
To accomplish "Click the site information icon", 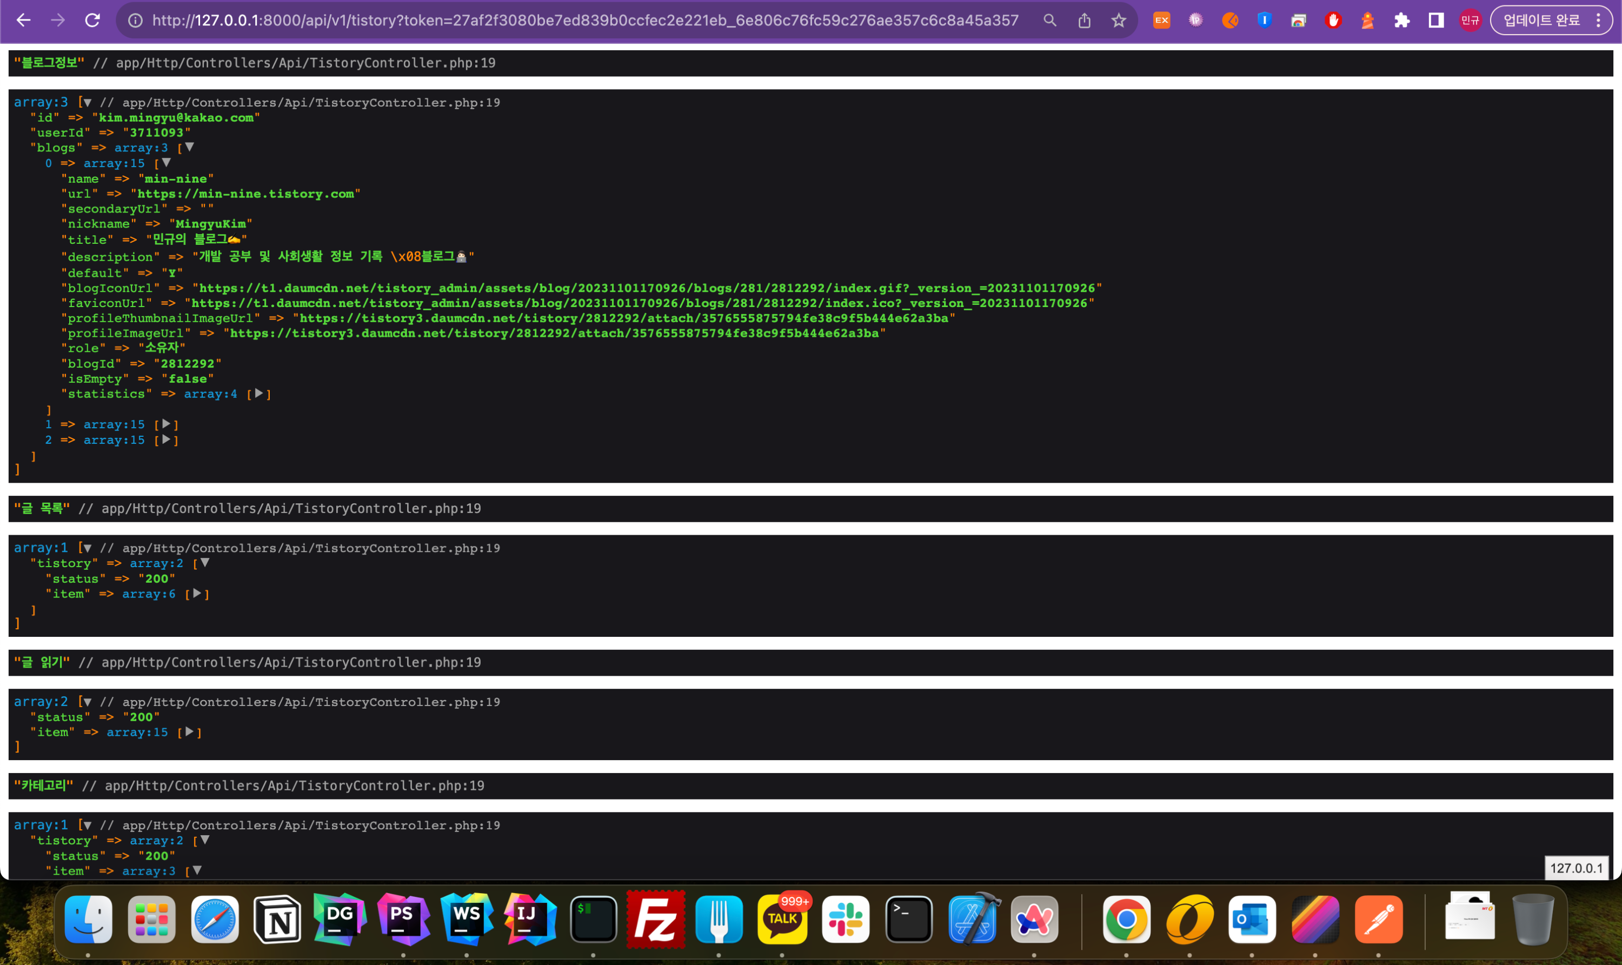I will (135, 21).
